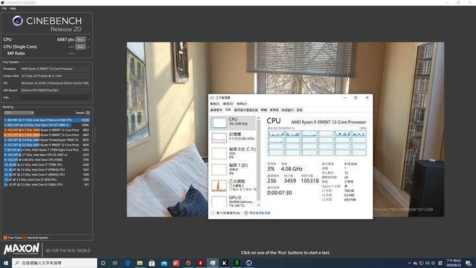Image resolution: width=476 pixels, height=268 pixels.
Task: Click the MAXON logo
Action: tap(21, 249)
